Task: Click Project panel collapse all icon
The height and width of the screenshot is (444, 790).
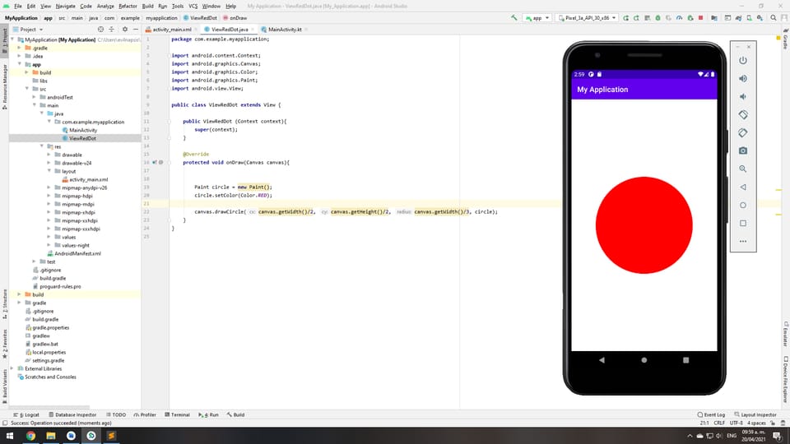Action: [111, 30]
